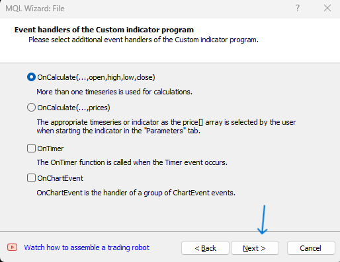This screenshot has width=340, height=262.
Task: Click the 'More than one timeseries' description
Action: (x=114, y=92)
